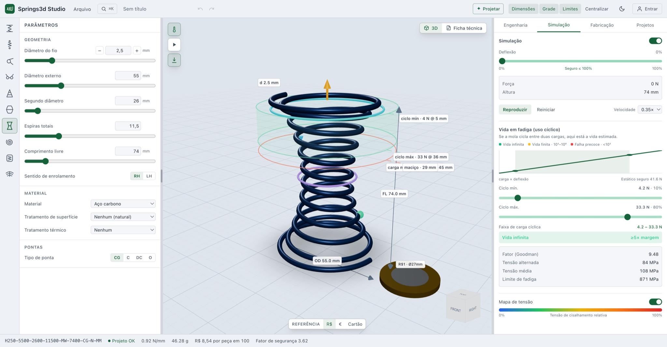Click the download icon in the viewport
The image size is (667, 347).
click(x=174, y=60)
